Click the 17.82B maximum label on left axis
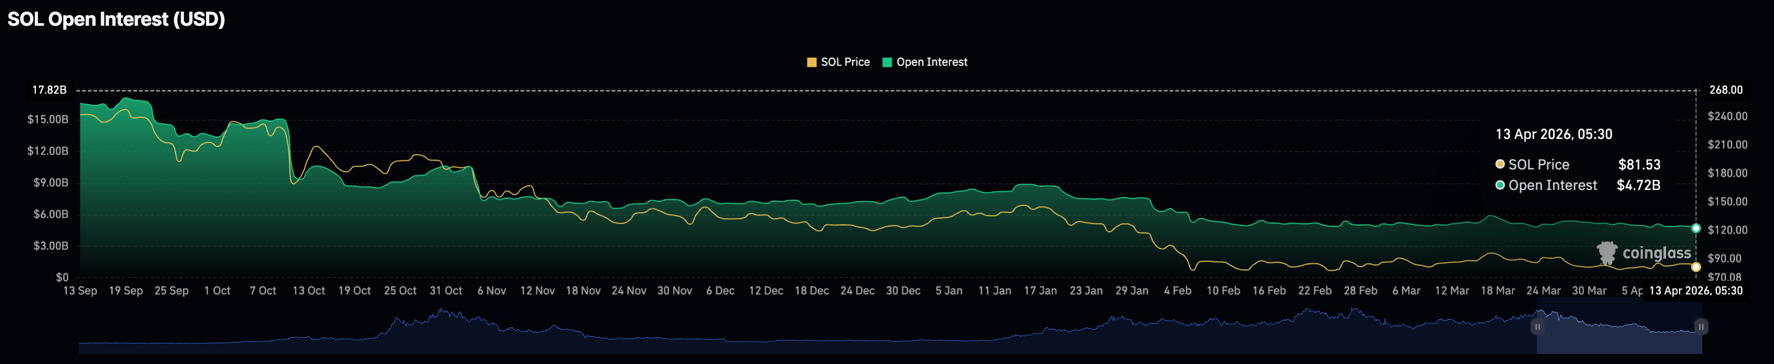This screenshot has height=364, width=1774. [x=50, y=90]
